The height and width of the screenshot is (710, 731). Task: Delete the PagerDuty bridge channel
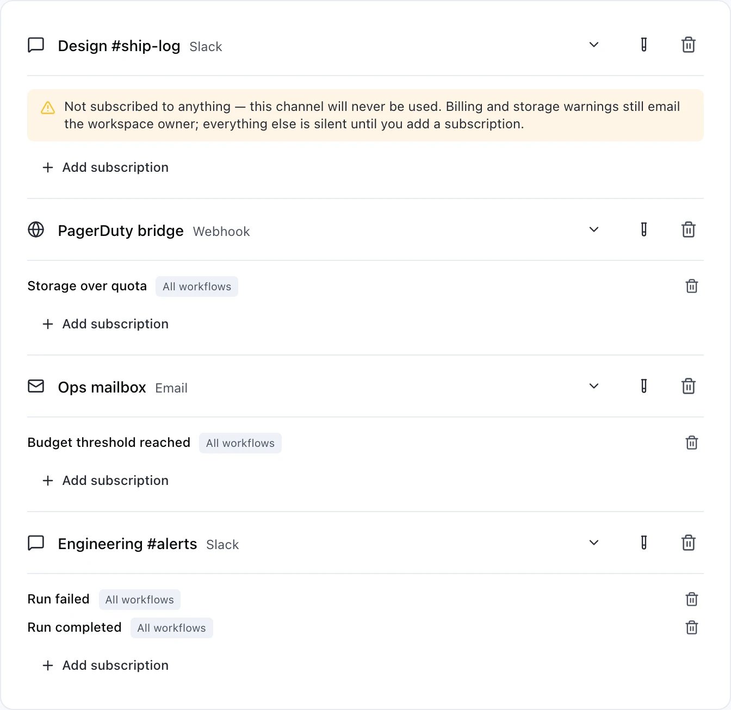click(689, 229)
